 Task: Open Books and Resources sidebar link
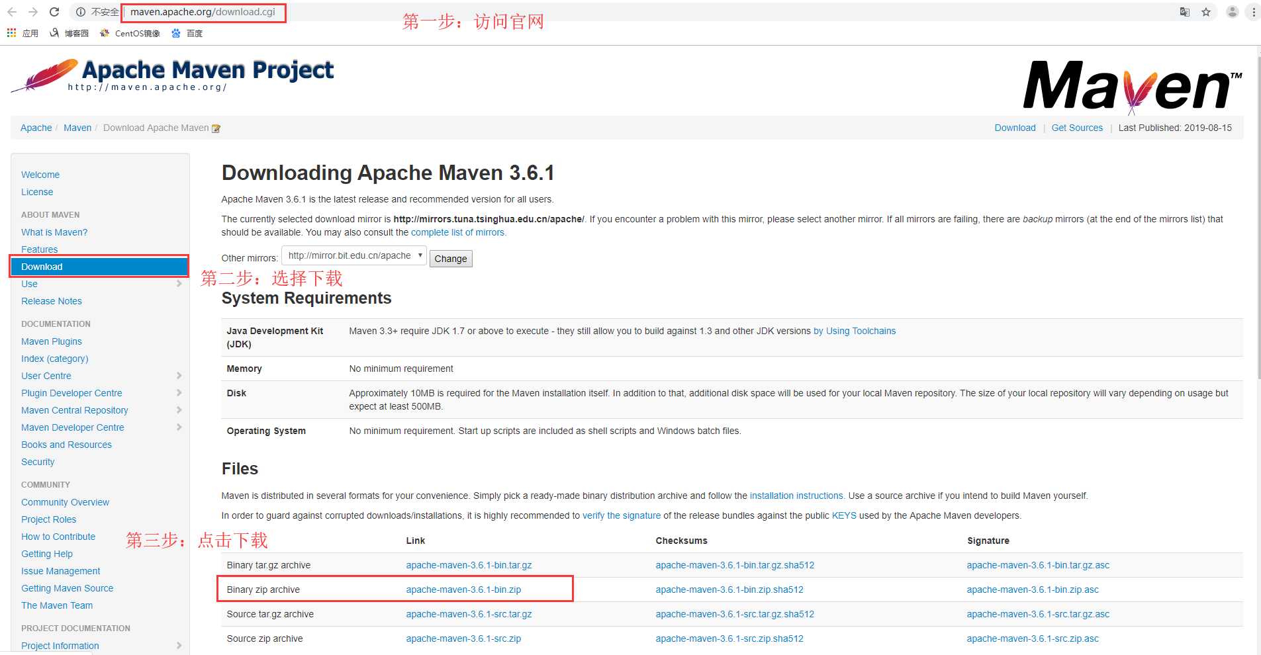(x=67, y=445)
